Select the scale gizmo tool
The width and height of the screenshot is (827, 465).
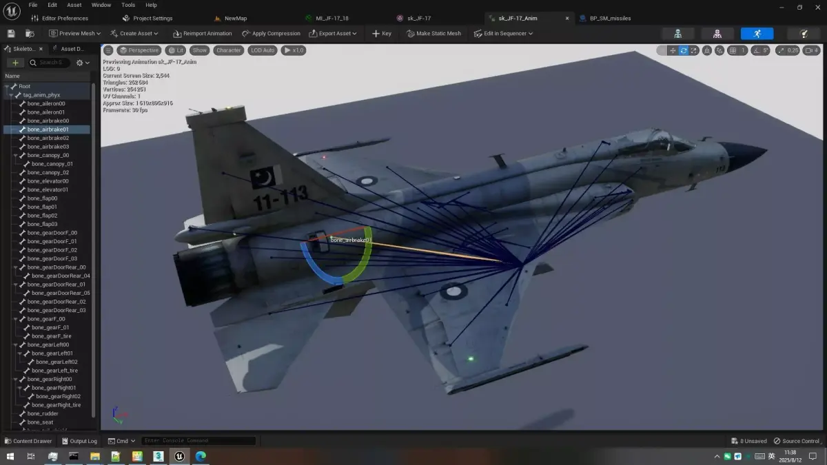pyautogui.click(x=694, y=50)
